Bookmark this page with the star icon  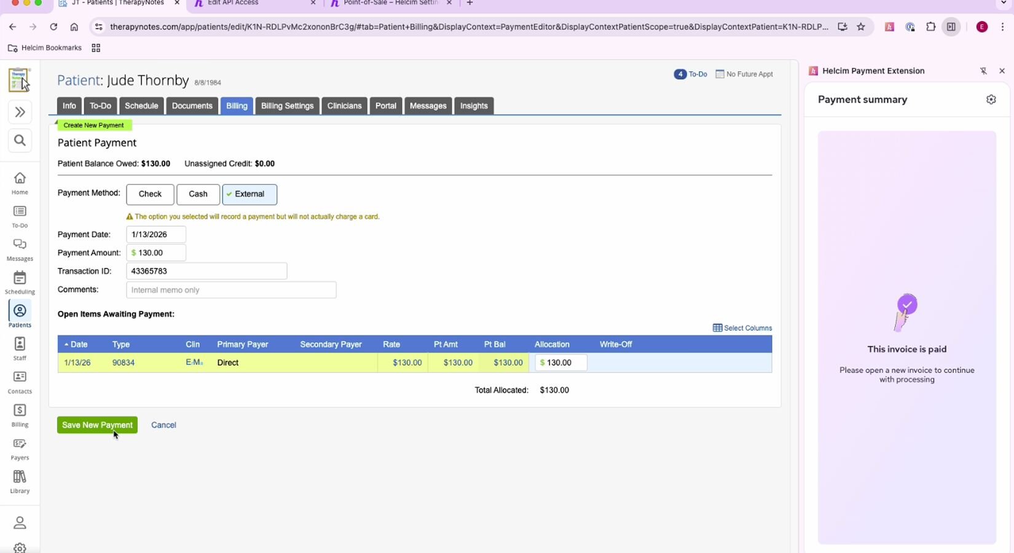click(x=861, y=27)
